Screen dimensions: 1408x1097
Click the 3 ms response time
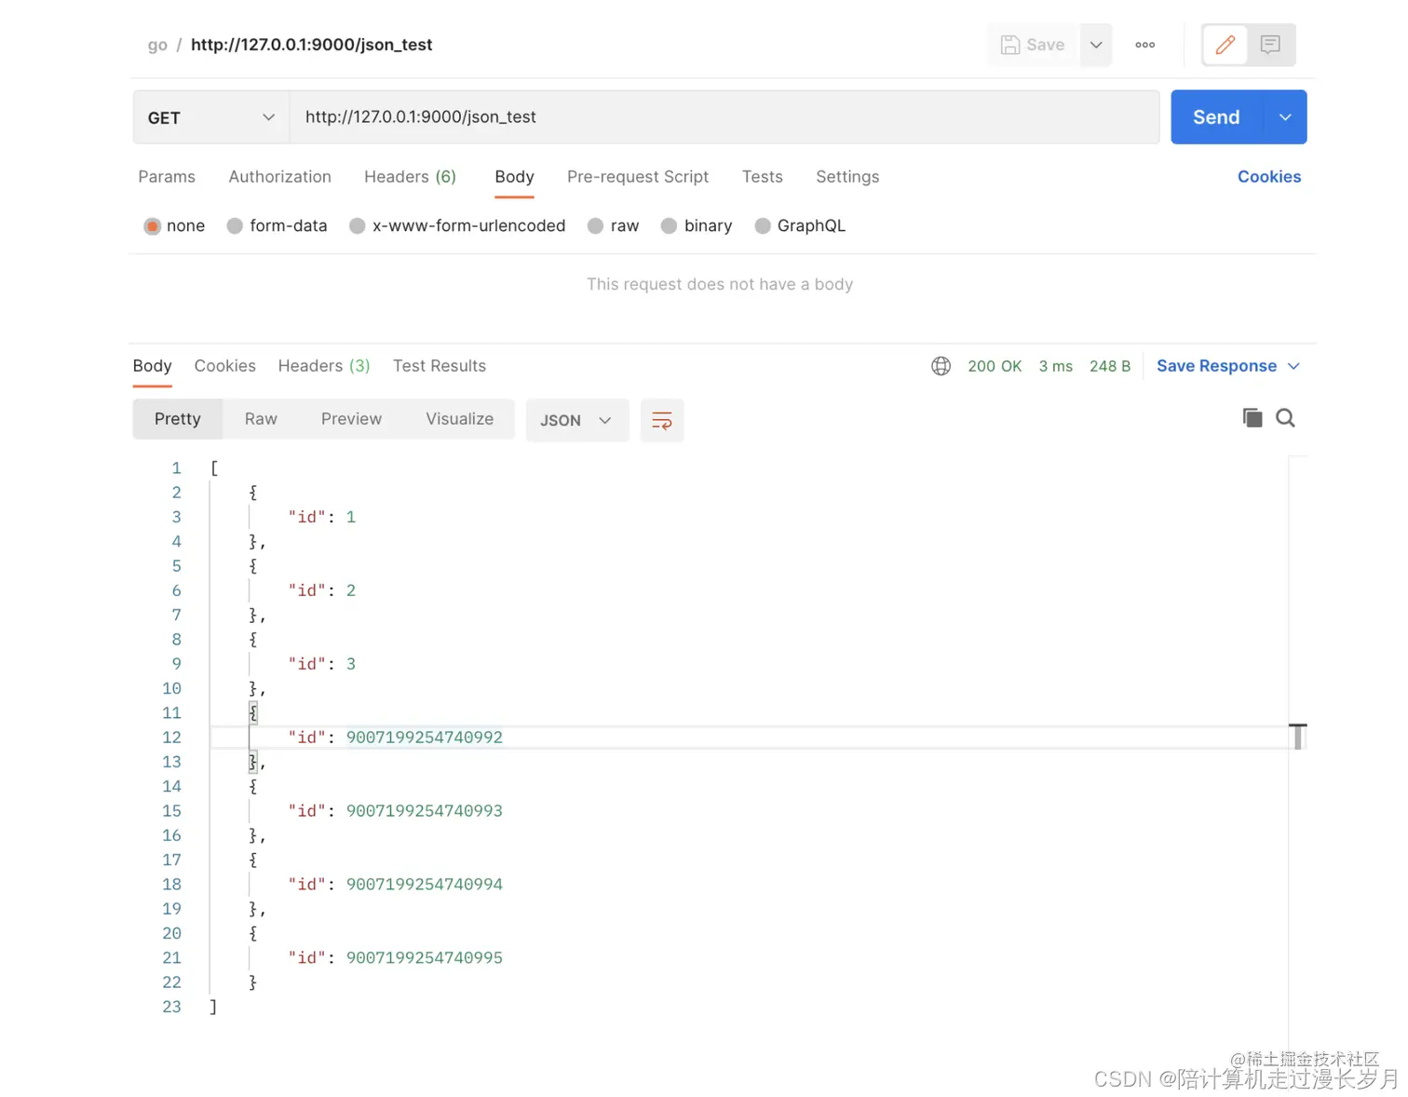pos(1056,367)
